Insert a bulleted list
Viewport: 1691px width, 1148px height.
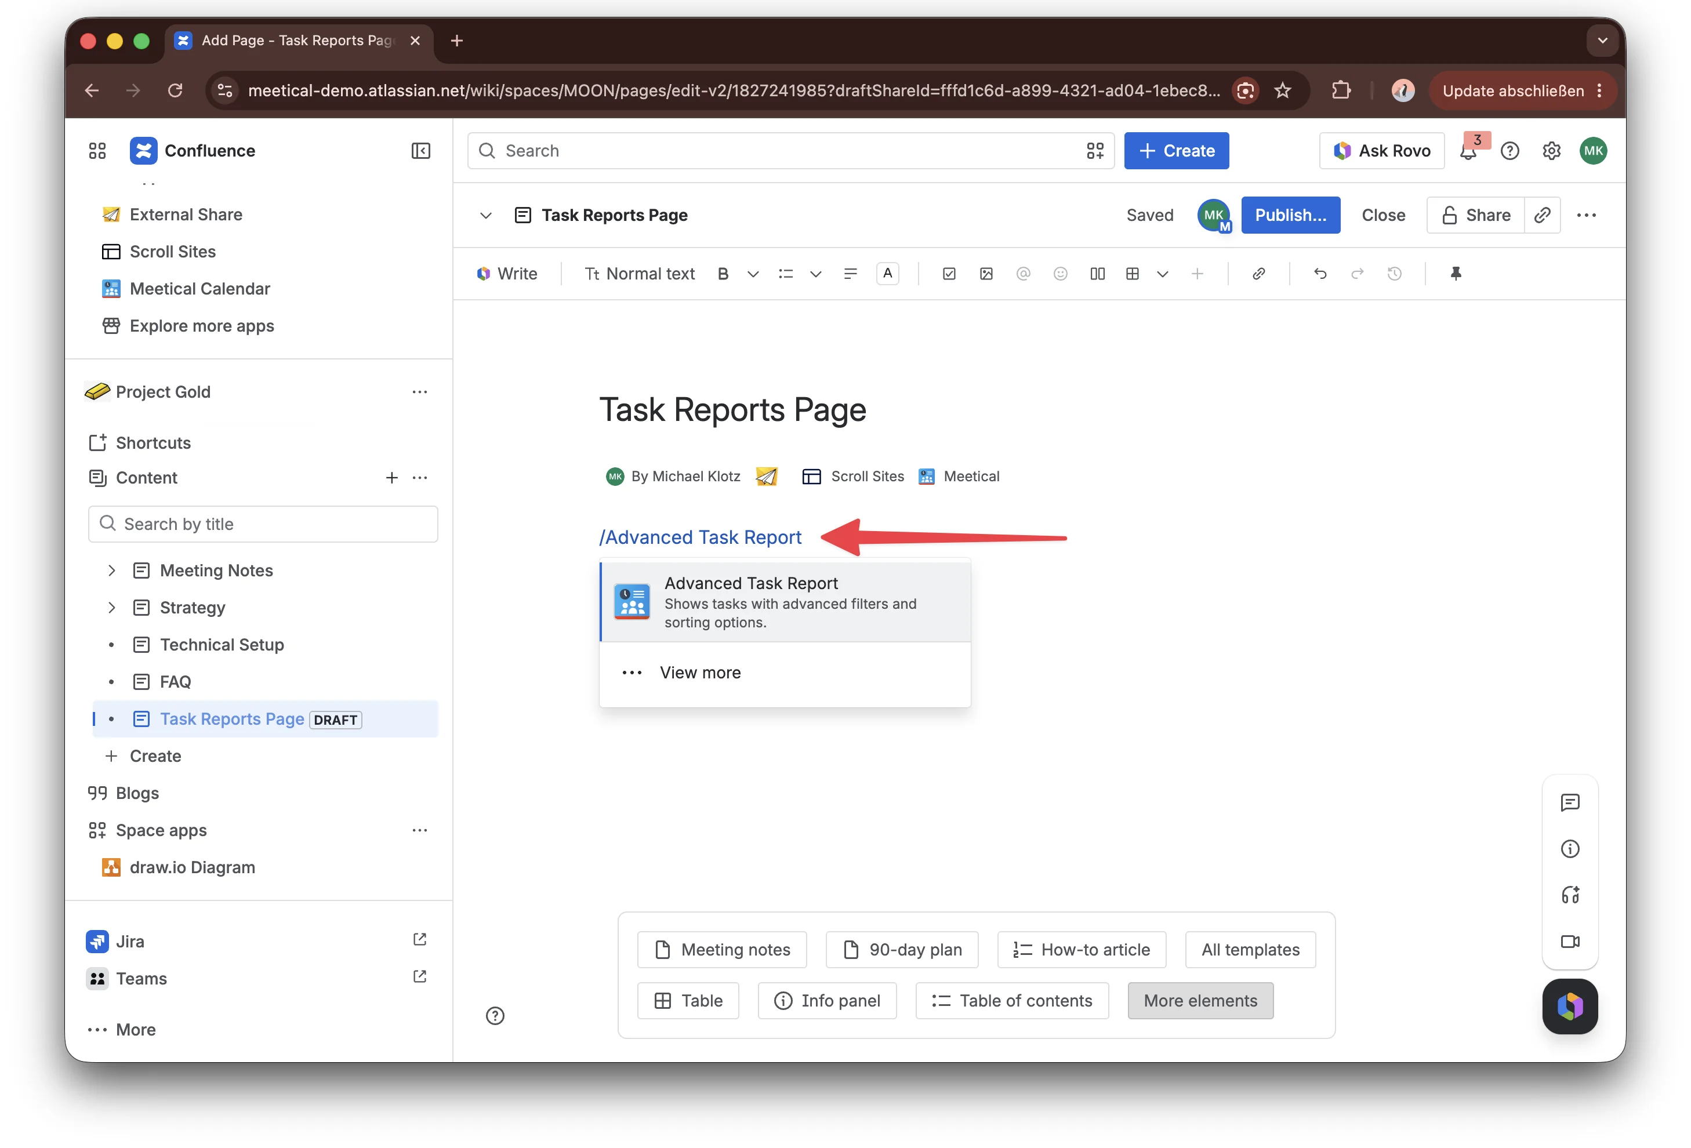785,274
